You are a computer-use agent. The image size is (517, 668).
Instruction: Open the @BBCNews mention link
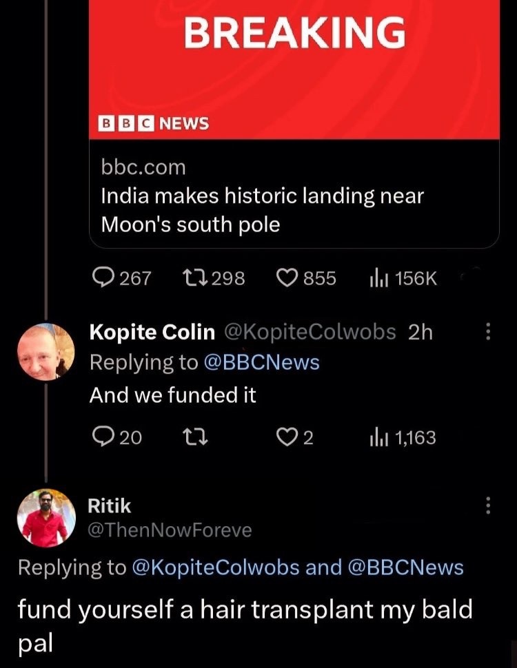pyautogui.click(x=262, y=362)
